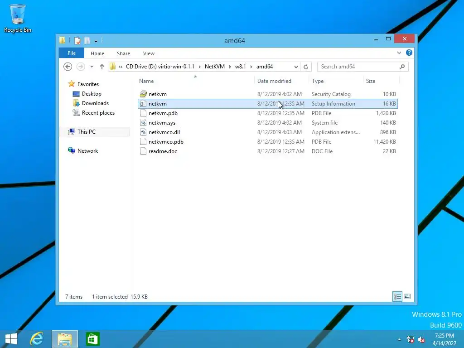Open the Customize Quick Access Toolbar dropdown
The image size is (464, 348).
96,41
